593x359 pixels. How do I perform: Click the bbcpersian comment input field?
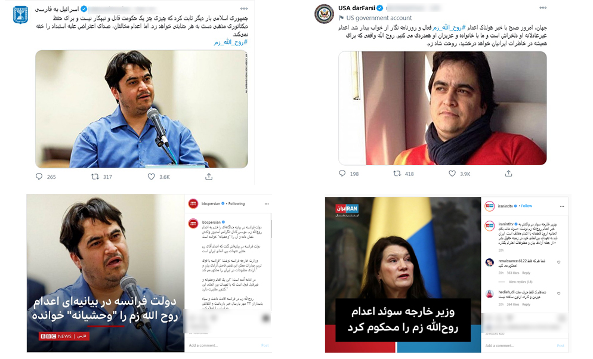tap(223, 345)
